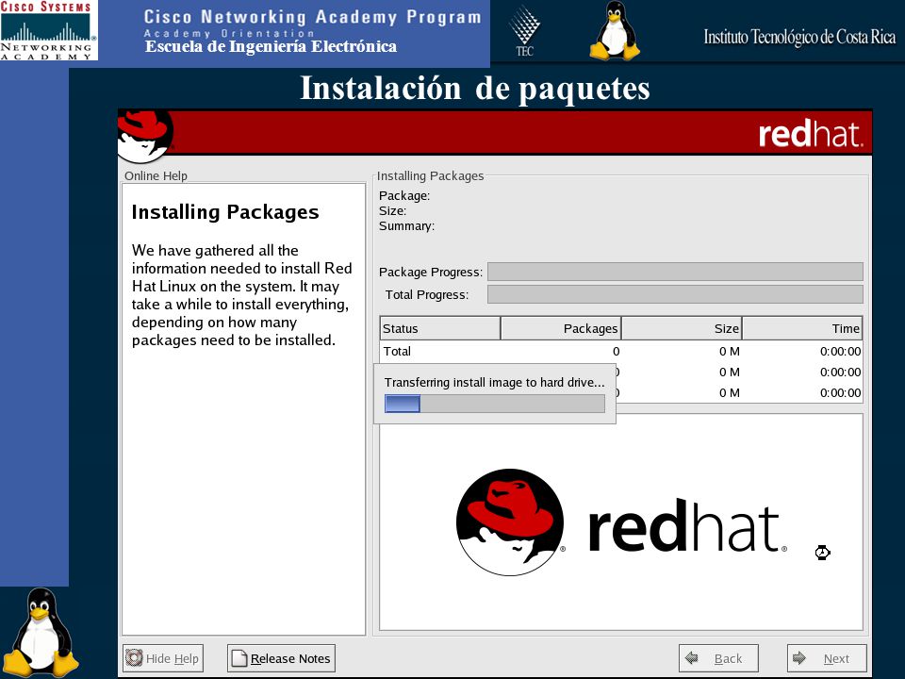Click the transferring install image progress bar

(495, 404)
